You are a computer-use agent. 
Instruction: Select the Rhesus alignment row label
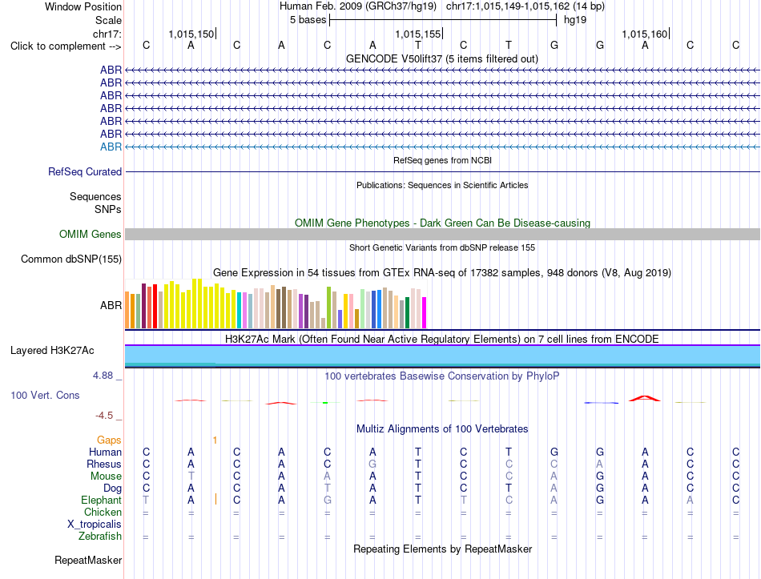(104, 464)
